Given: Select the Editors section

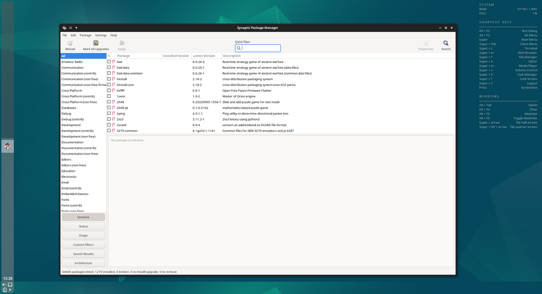Looking at the screenshot, I should [83, 159].
